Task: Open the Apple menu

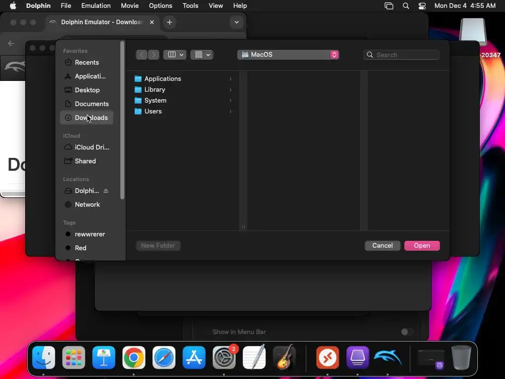Action: point(13,6)
